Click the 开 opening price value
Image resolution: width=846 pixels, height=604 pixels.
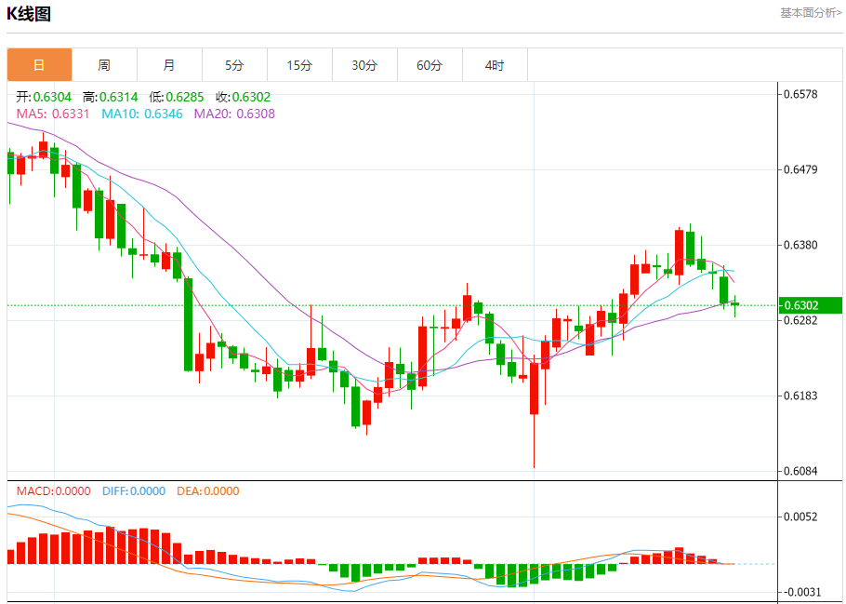click(x=51, y=97)
